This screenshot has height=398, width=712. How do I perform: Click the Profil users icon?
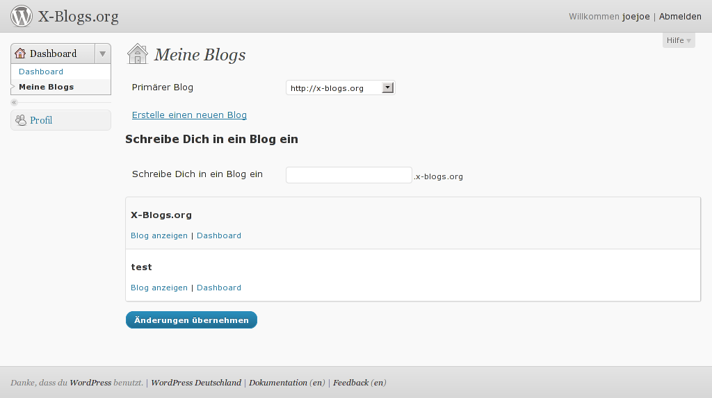[x=20, y=120]
